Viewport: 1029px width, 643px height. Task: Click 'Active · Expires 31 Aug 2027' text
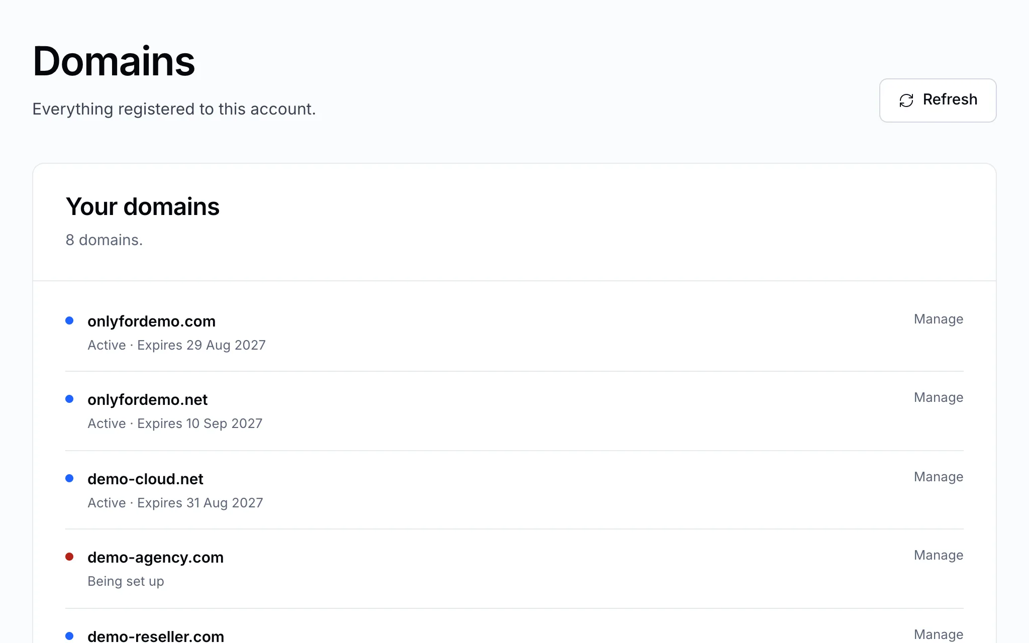[175, 503]
